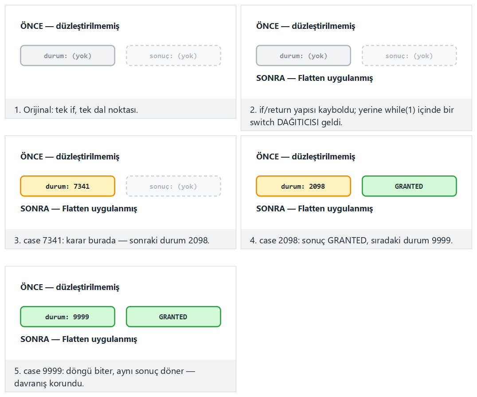Click 'SONRA — Flatten uygulanmış' below 'durum: 2098'
This screenshot has width=477, height=397.
click(x=314, y=208)
